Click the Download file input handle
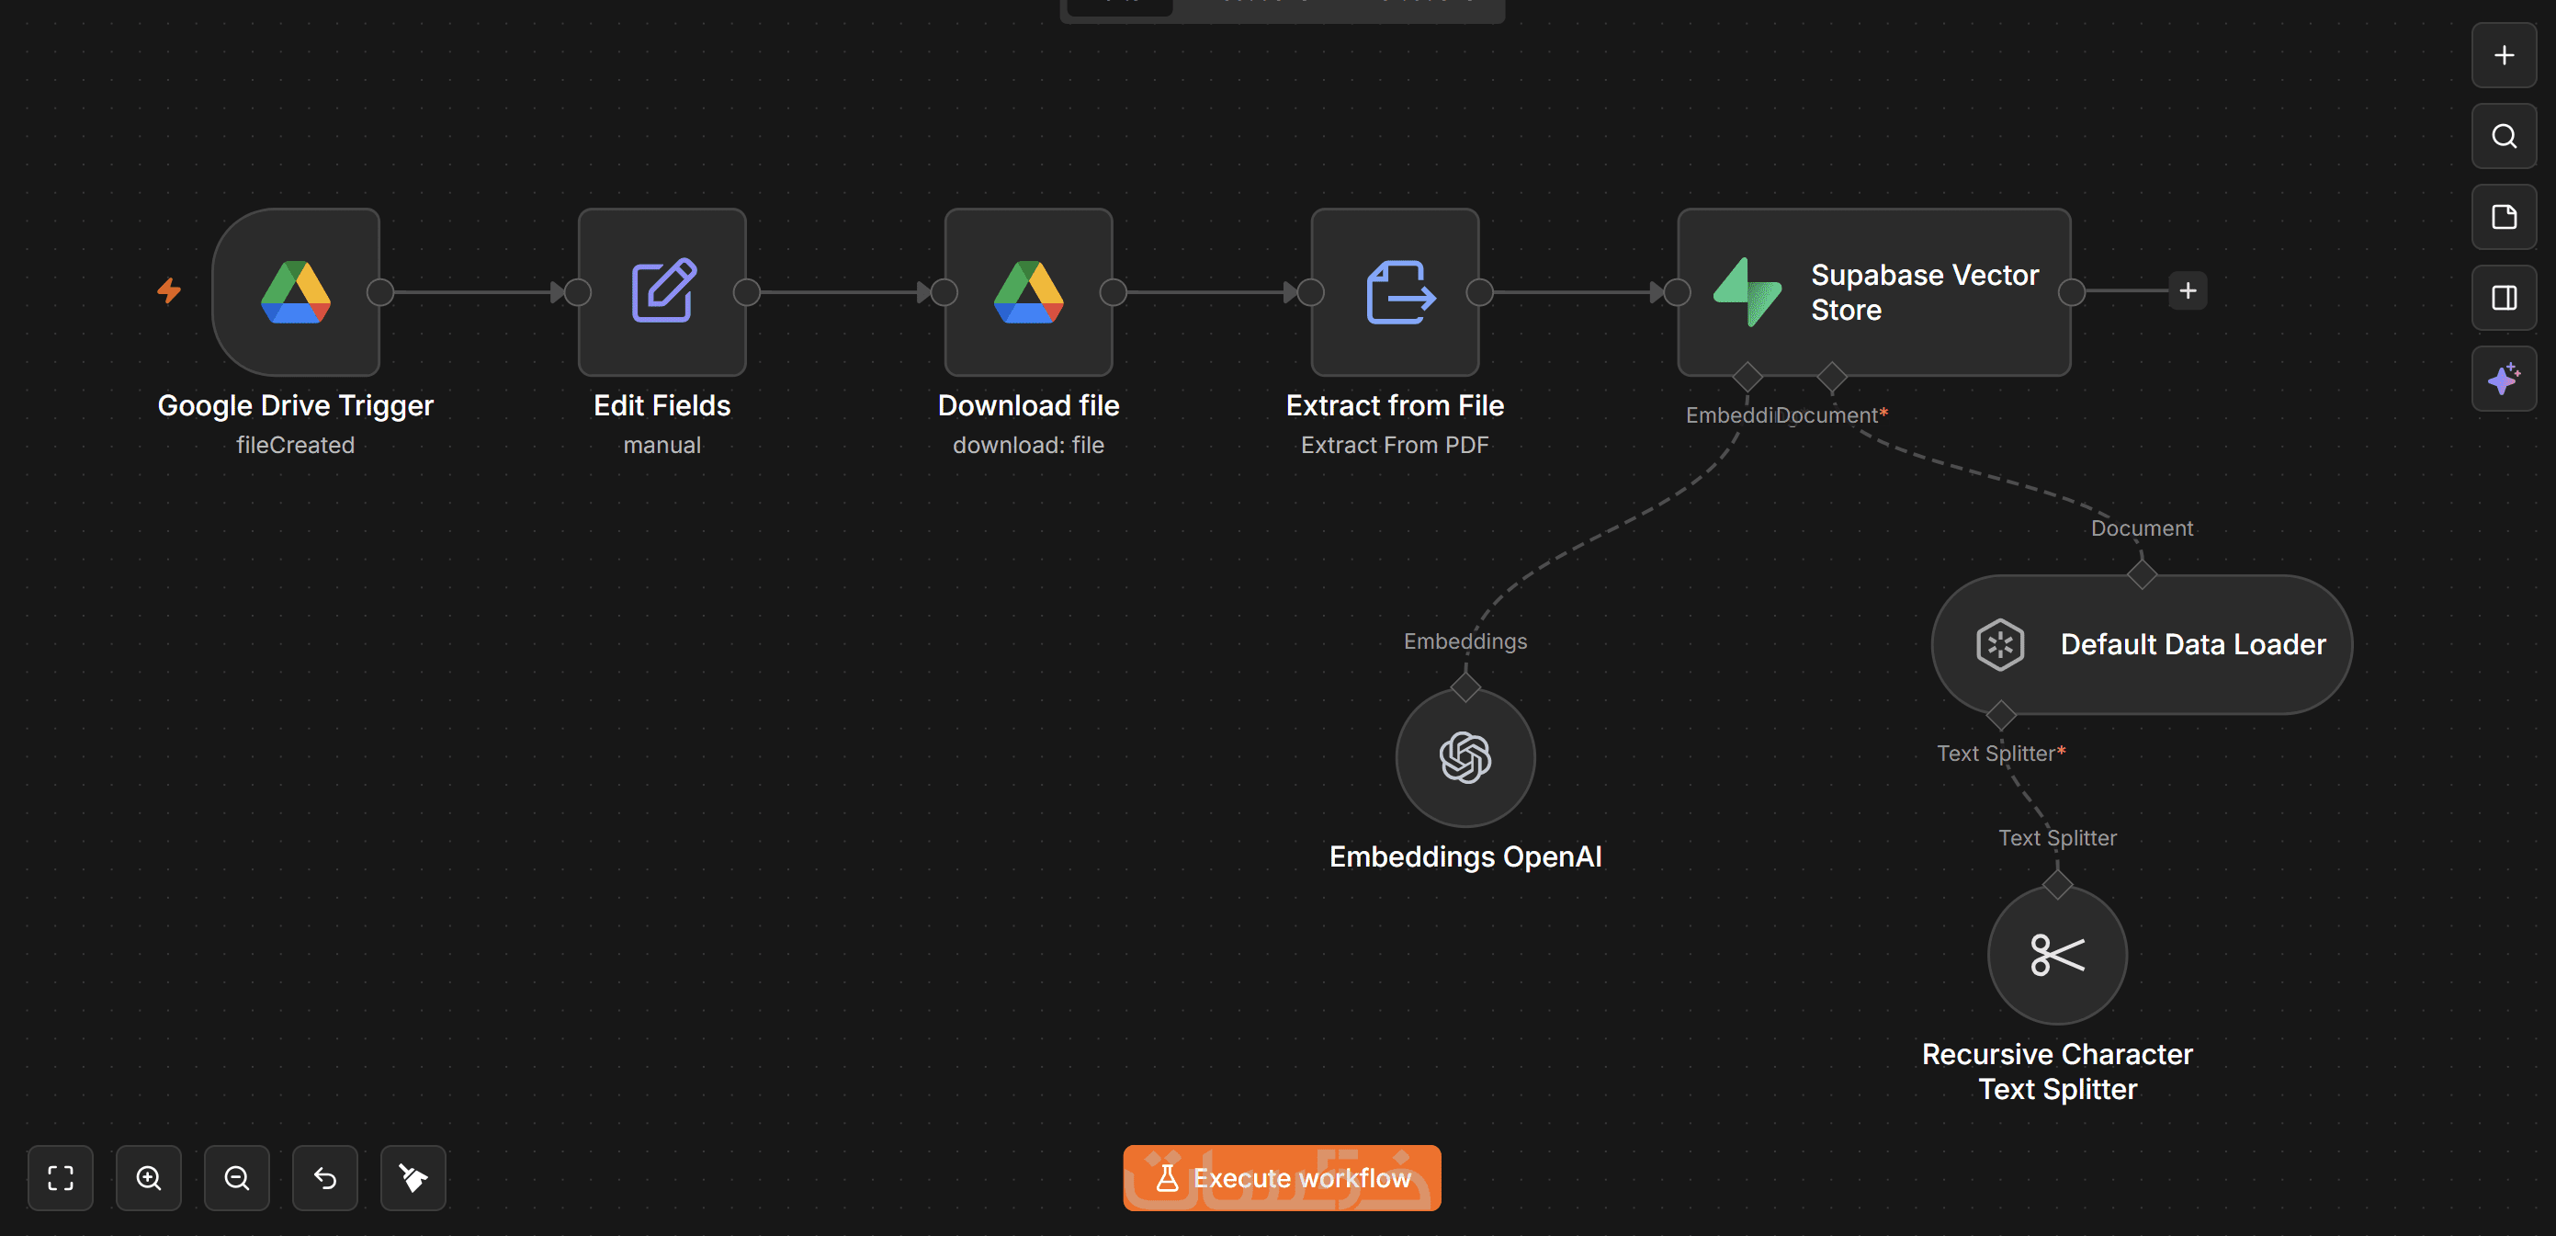The height and width of the screenshot is (1236, 2556). click(944, 292)
